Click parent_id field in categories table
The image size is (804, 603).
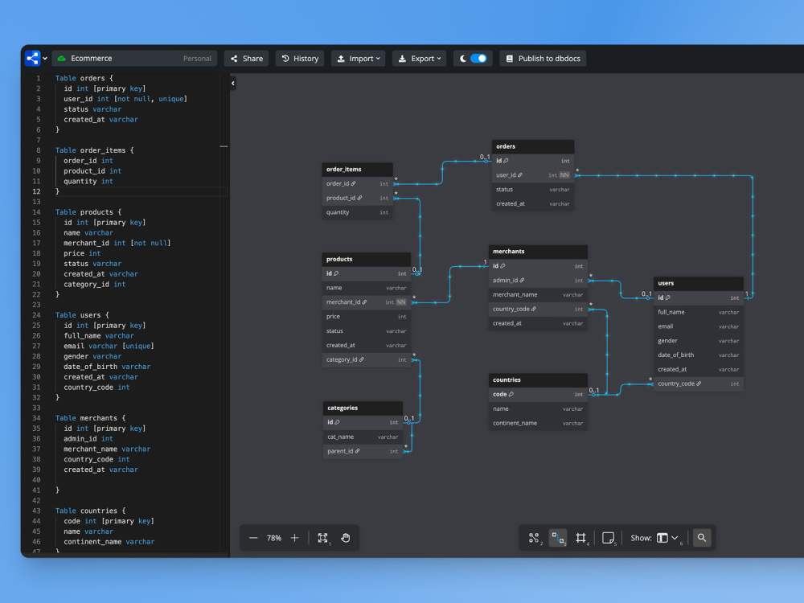(x=363, y=451)
